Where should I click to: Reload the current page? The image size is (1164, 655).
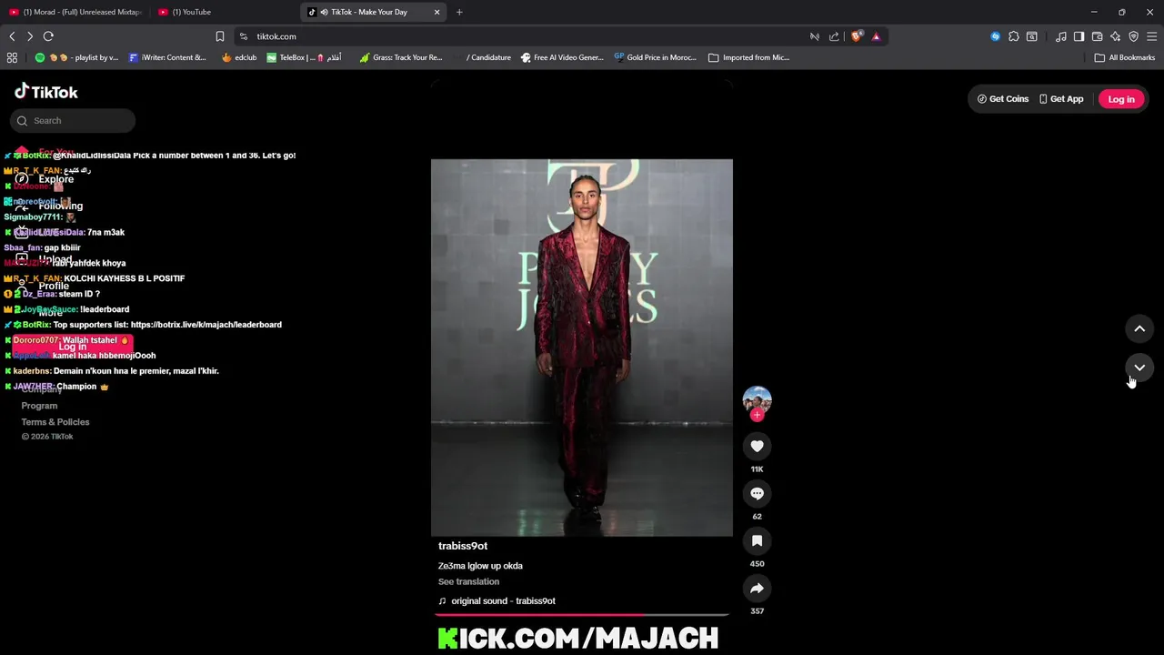48,36
